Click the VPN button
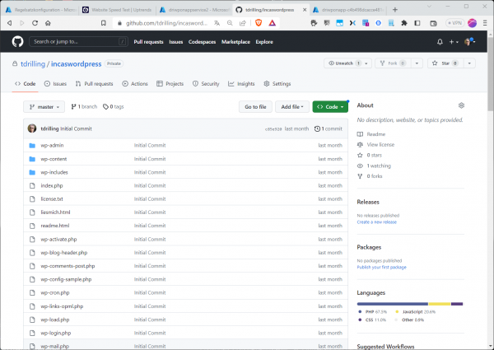The height and width of the screenshot is (350, 494). click(x=455, y=23)
